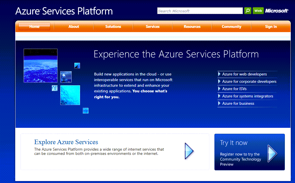Open the Azure for systems integrators link

[x=248, y=96]
